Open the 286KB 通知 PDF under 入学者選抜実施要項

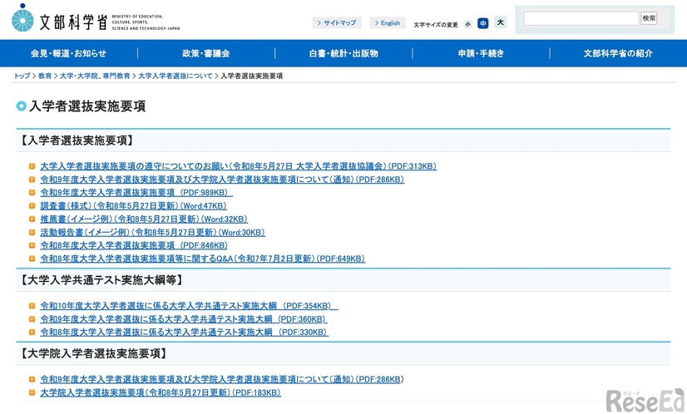click(222, 180)
